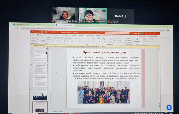
Task: Open the New Slide dropdown arrow
Action: [44, 42]
